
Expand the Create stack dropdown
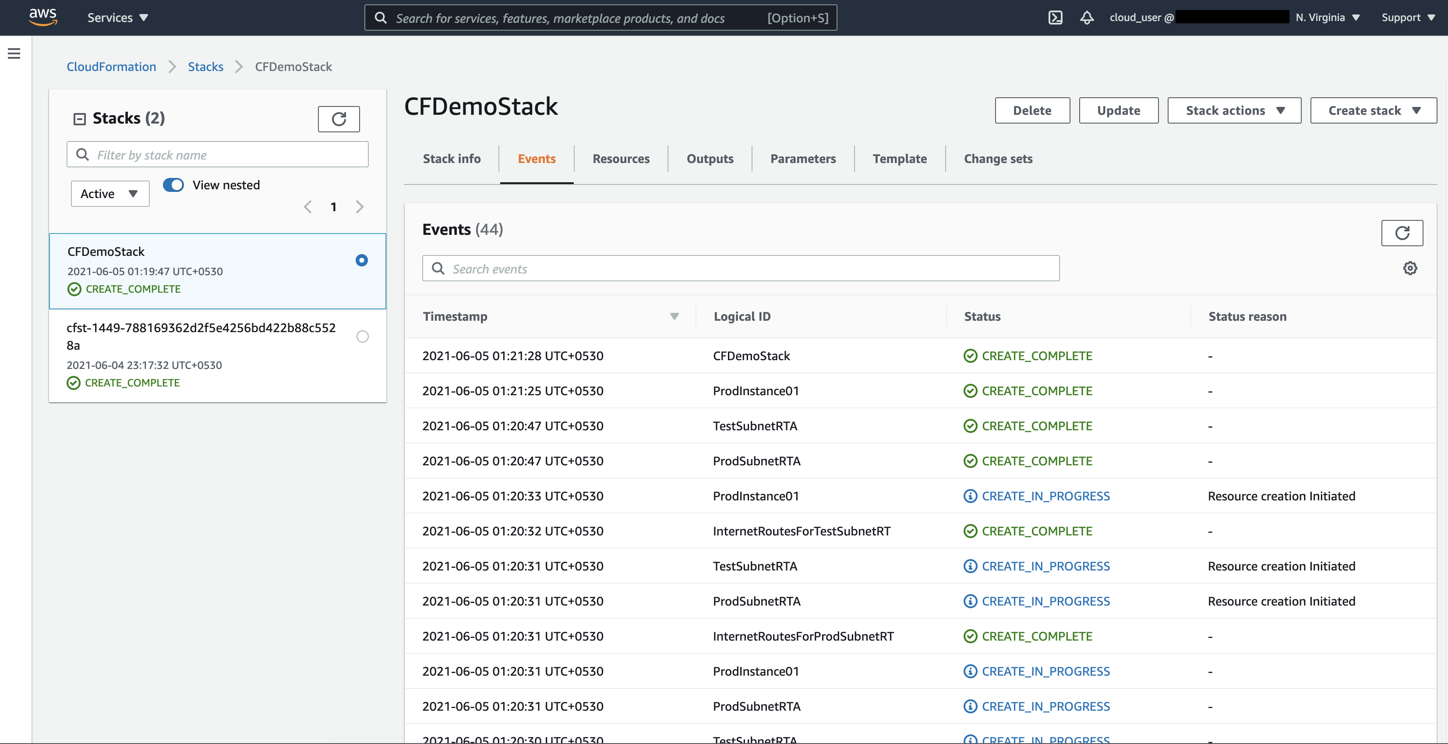pyautogui.click(x=1373, y=111)
